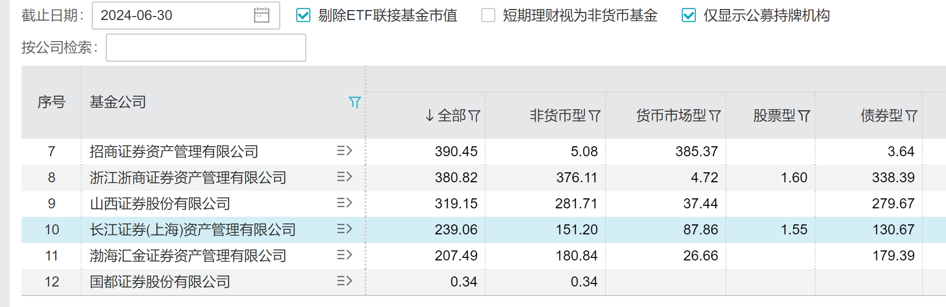
Task: Open 渤海汇金证券资产管理有限公司 company link
Action: (x=187, y=256)
